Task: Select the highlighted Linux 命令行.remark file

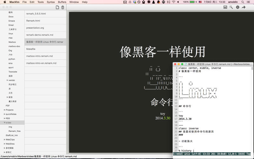Action: point(45,42)
